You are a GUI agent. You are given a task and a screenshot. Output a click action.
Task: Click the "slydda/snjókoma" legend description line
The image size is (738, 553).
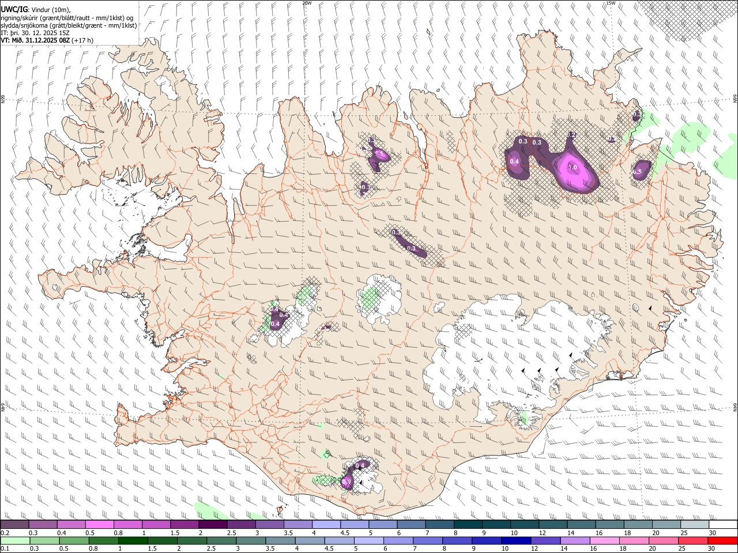(69, 25)
